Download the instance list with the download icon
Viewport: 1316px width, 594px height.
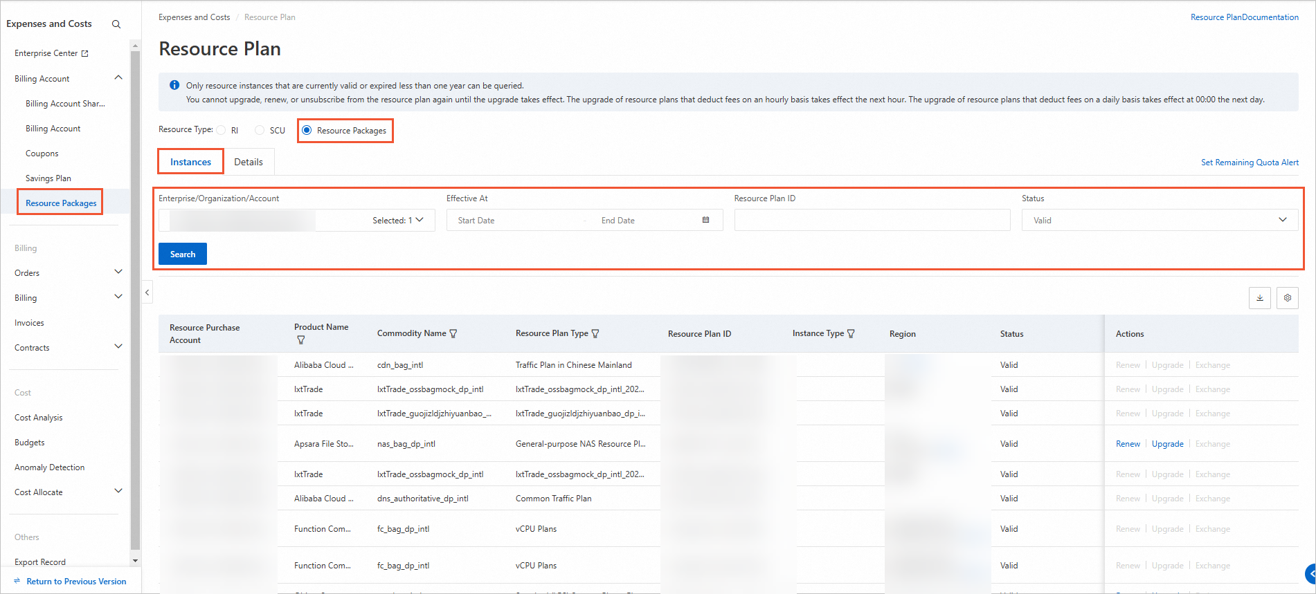tap(1260, 298)
